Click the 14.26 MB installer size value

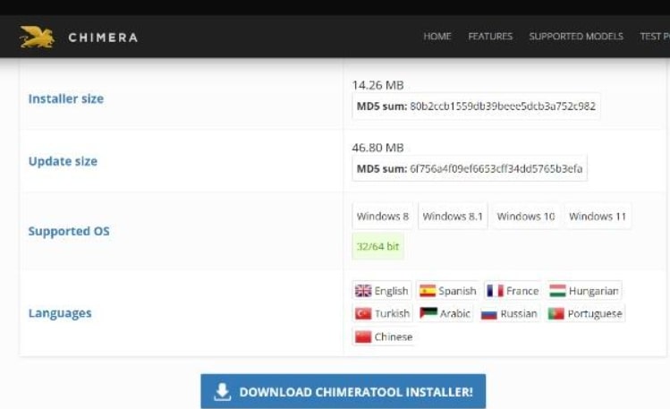click(377, 85)
